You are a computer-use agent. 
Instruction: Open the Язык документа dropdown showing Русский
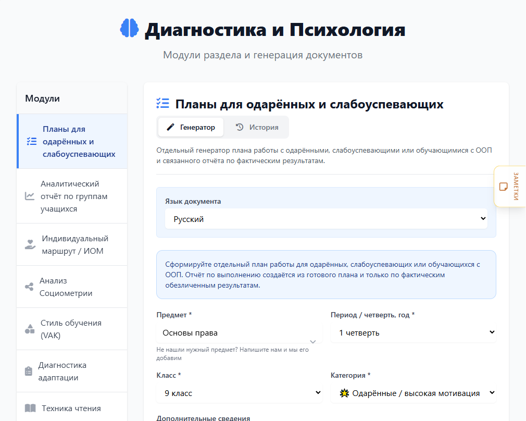tap(326, 219)
